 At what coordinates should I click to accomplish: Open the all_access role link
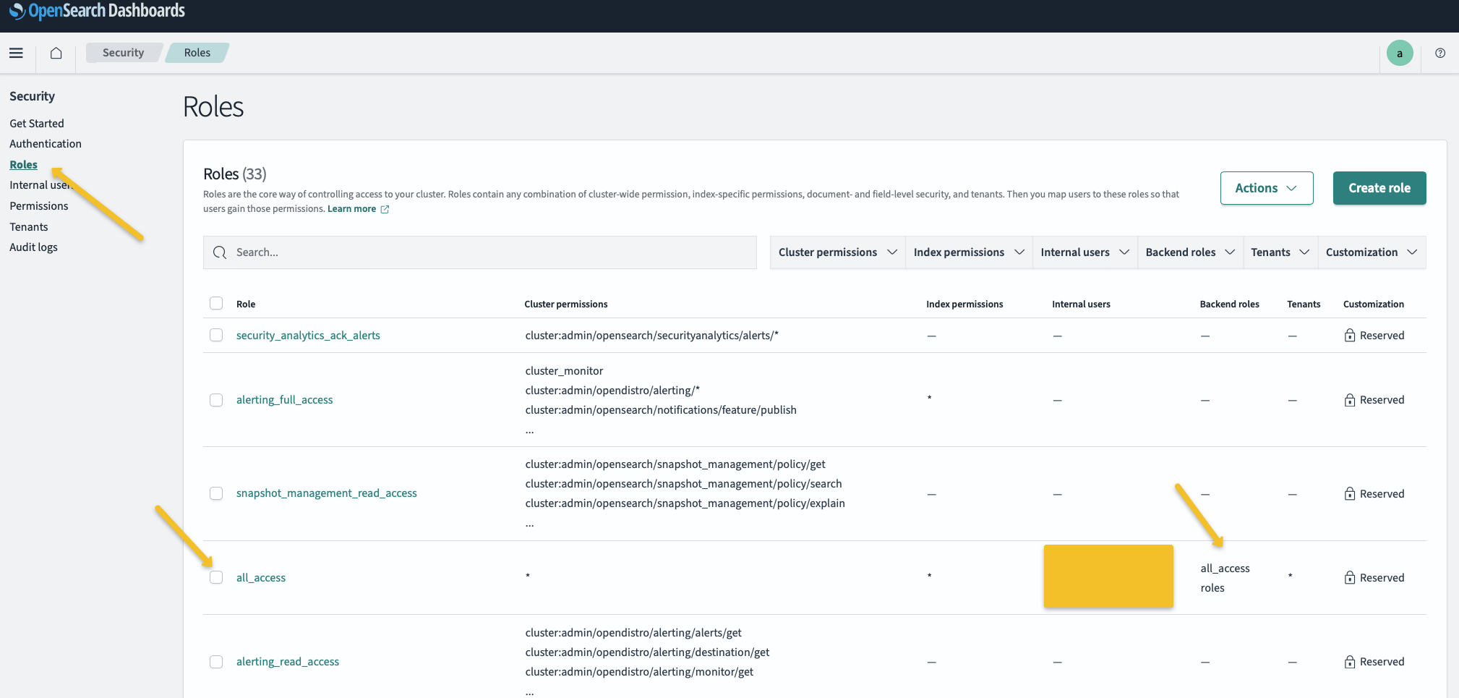coord(261,578)
